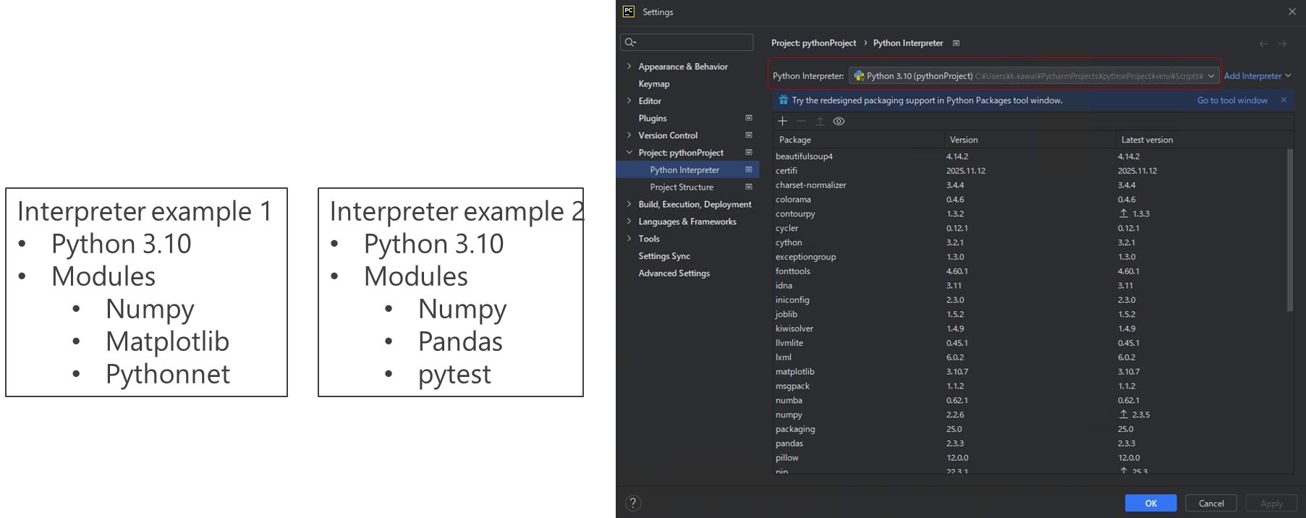
Task: Expand Build, Execution, Deployment section
Action: pyautogui.click(x=629, y=204)
